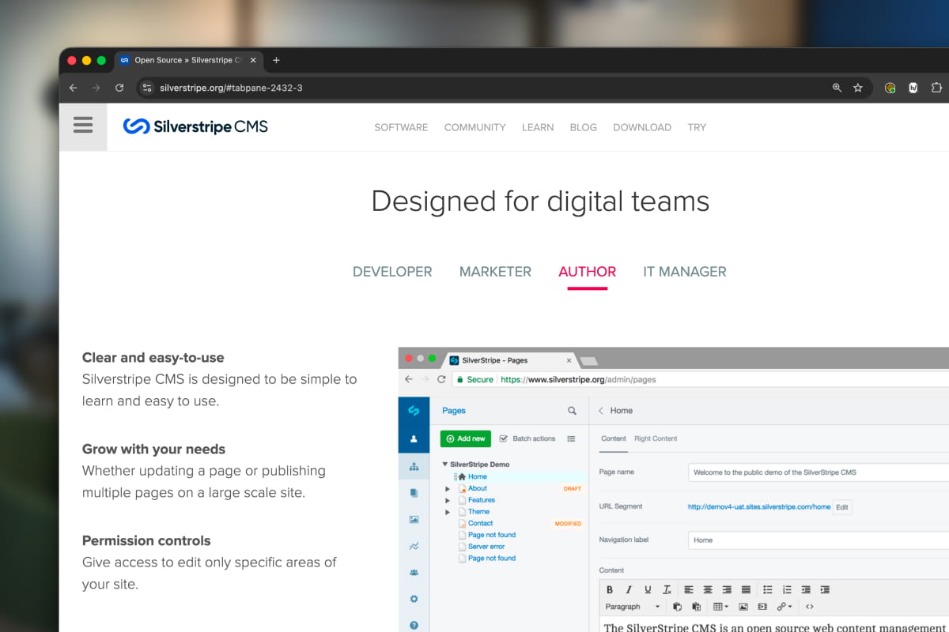Click the clear formatting icon in editor
This screenshot has width=949, height=632.
tap(667, 589)
